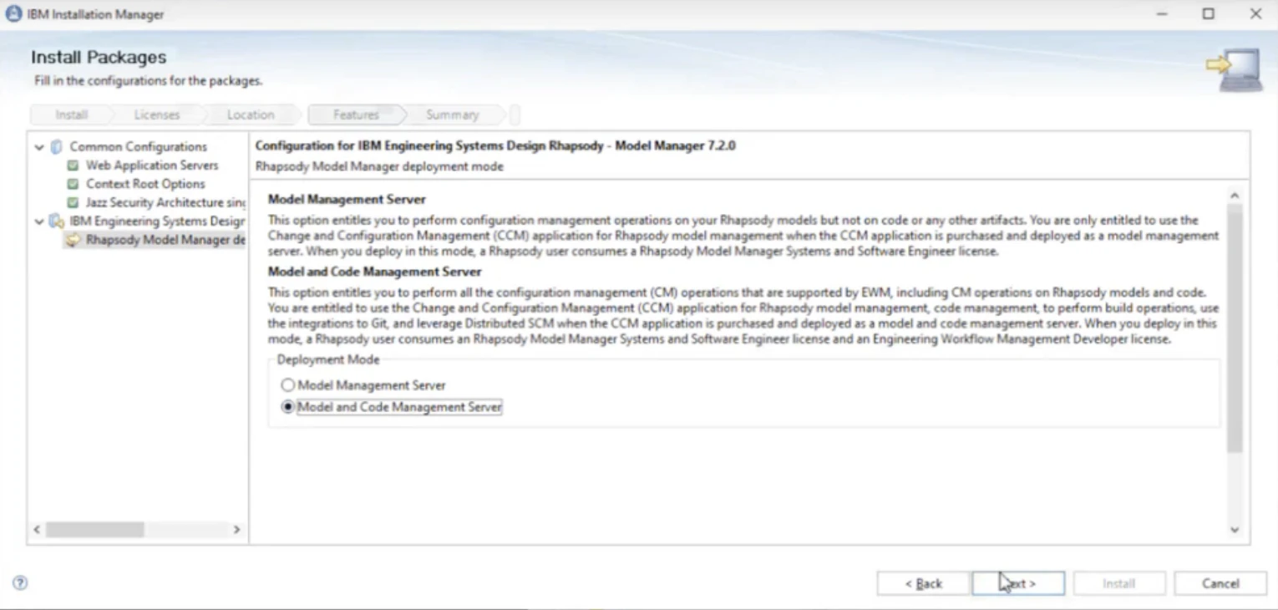Click the 'Deployment Mode' group label
This screenshot has width=1278, height=610.
click(x=328, y=359)
